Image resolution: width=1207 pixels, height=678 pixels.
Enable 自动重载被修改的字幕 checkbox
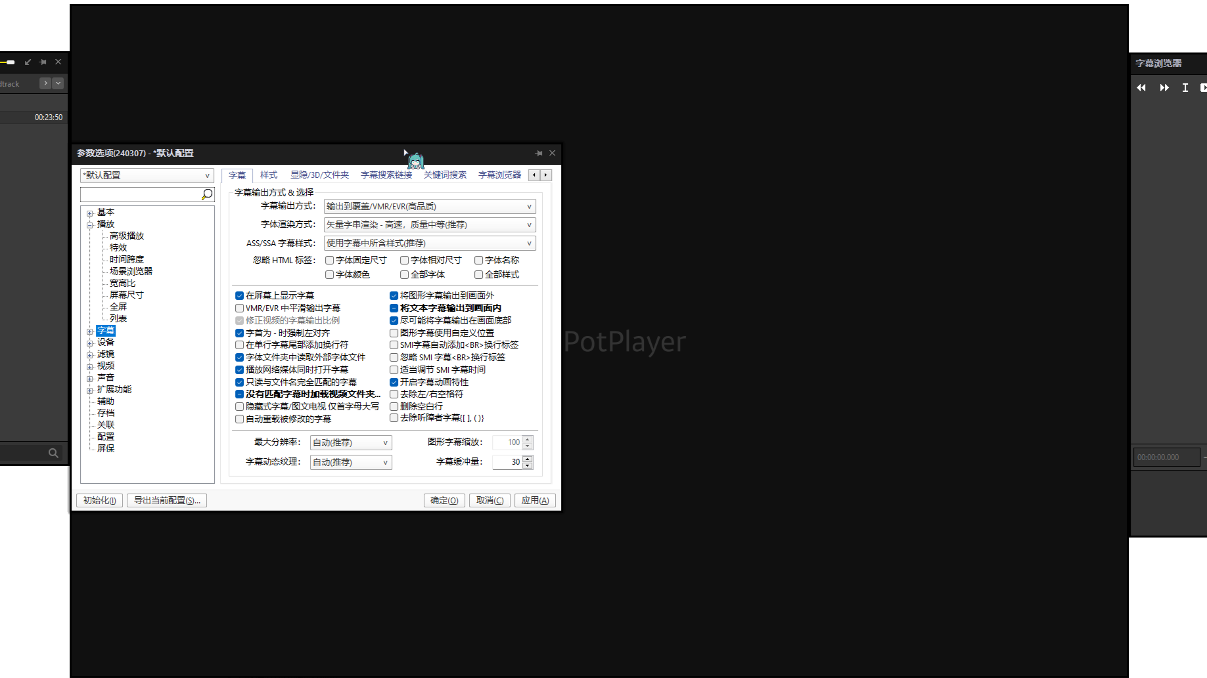pyautogui.click(x=240, y=419)
